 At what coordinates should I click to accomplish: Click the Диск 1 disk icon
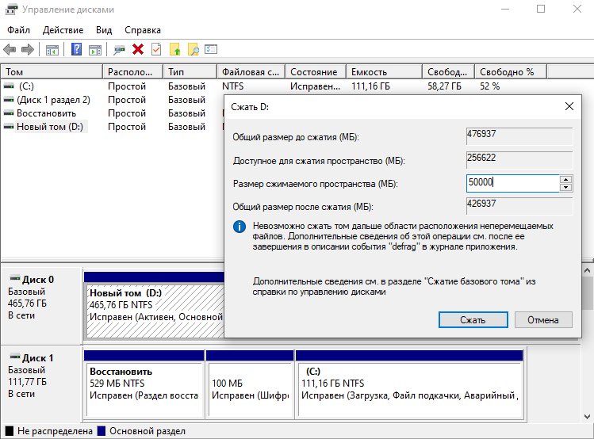tap(15, 357)
